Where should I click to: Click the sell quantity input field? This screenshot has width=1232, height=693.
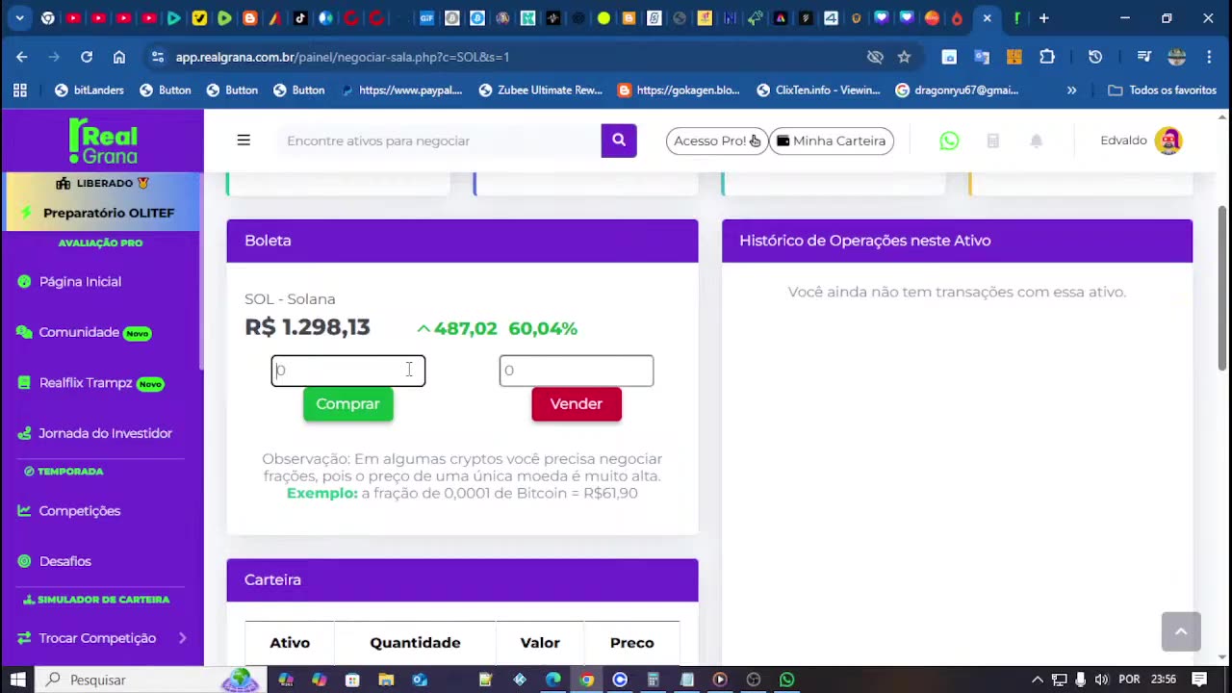pos(577,371)
